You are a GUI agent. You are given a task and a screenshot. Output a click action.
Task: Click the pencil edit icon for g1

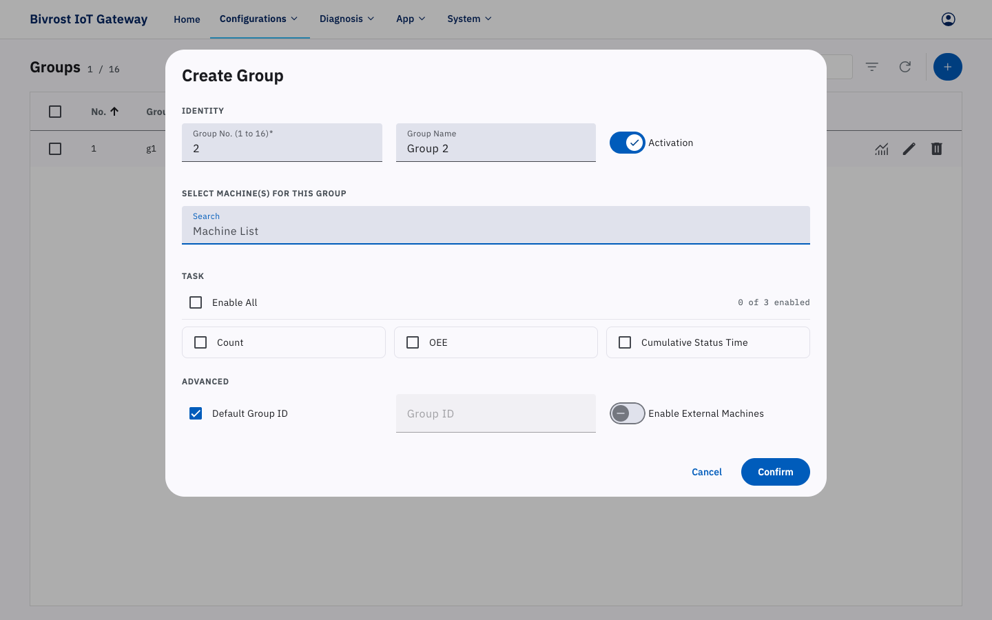click(909, 149)
